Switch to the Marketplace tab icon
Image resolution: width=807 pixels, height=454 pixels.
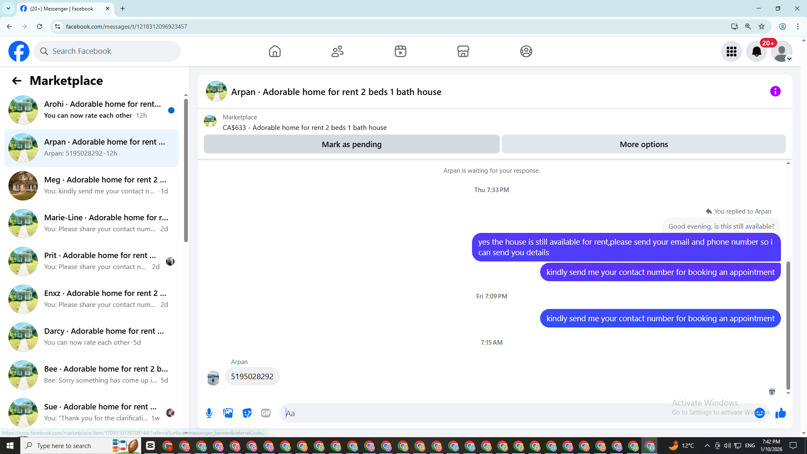point(463,51)
